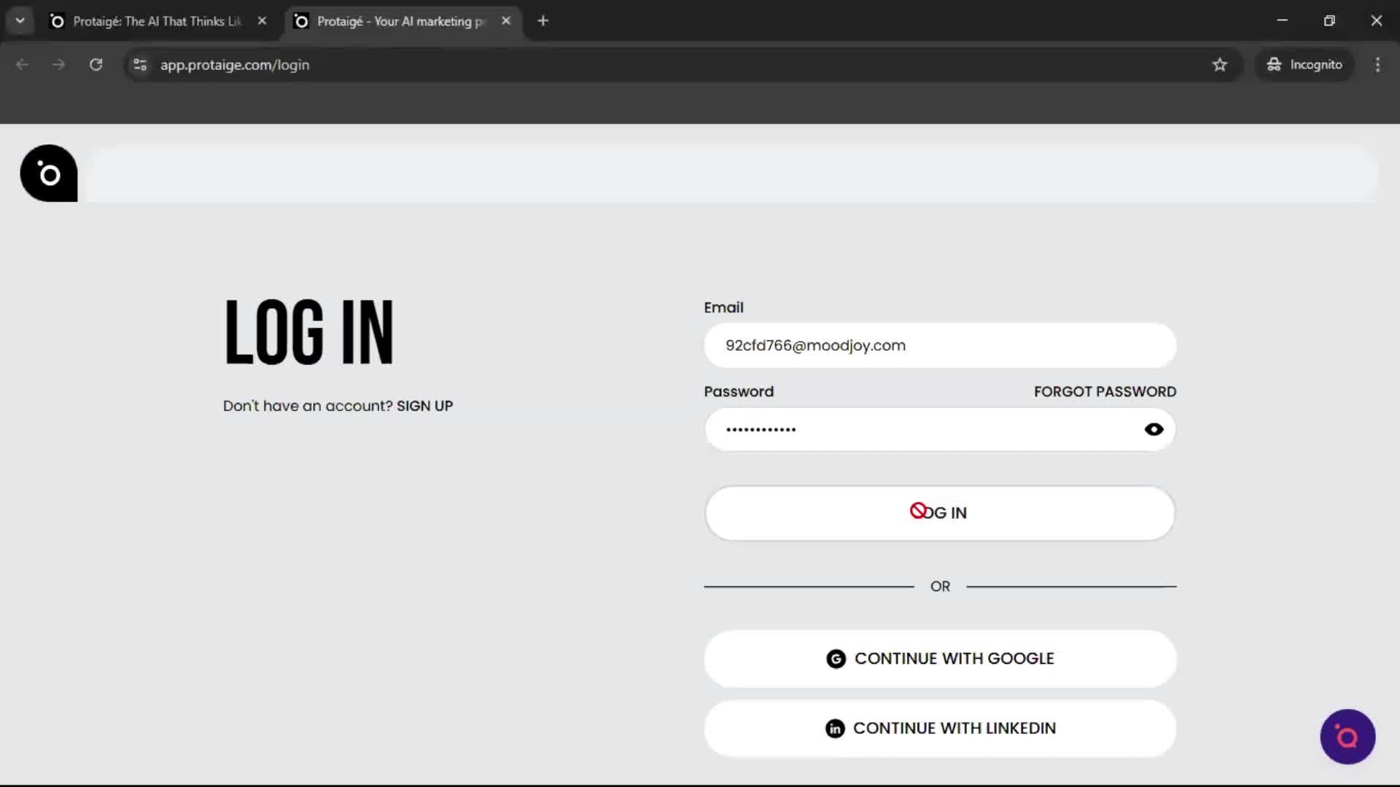This screenshot has width=1400, height=787.
Task: Open a new browser tab
Action: (542, 20)
